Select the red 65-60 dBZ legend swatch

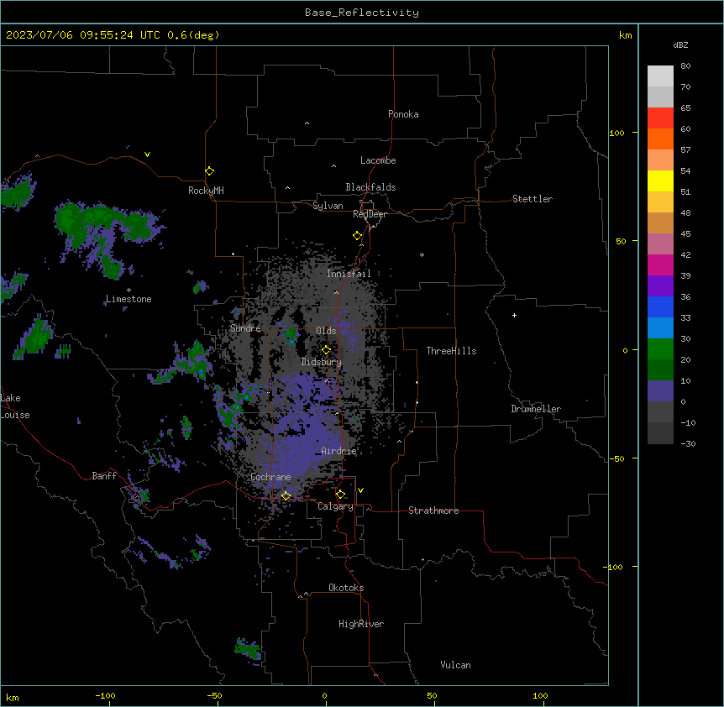[660, 118]
